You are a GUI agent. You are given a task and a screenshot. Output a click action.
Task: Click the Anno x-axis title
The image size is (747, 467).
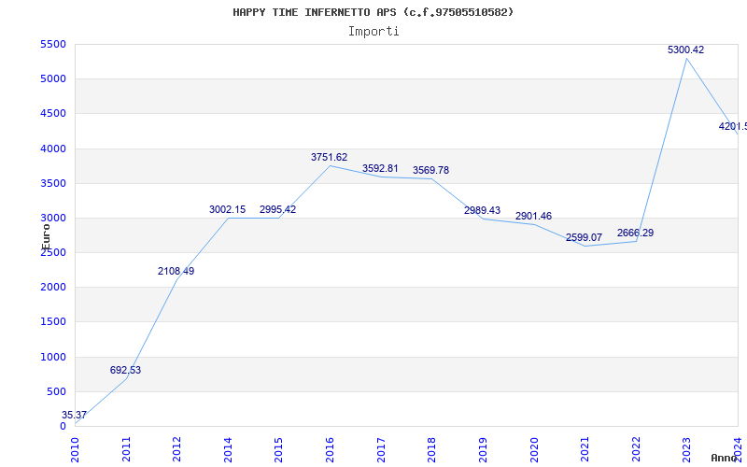pyautogui.click(x=725, y=458)
